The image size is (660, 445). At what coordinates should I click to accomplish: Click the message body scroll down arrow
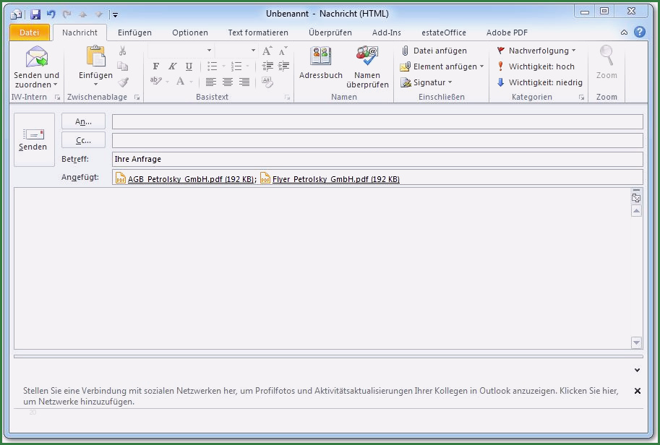636,343
